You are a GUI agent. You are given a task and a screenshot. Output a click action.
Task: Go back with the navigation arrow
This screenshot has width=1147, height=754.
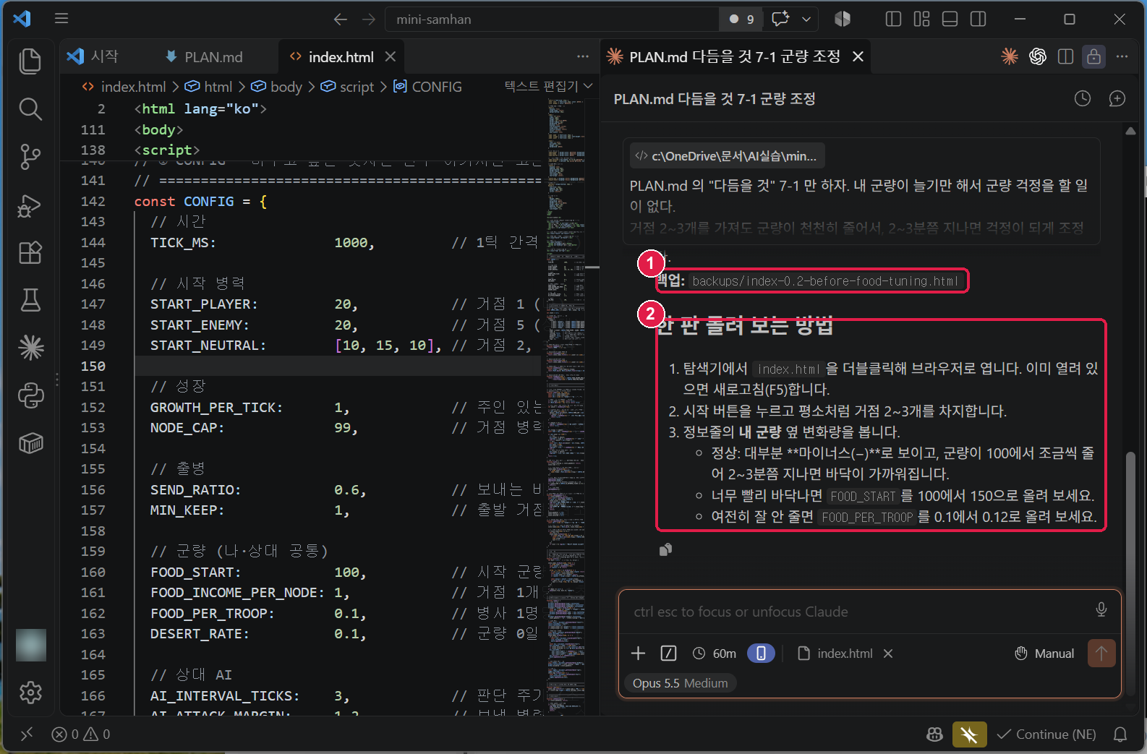pyautogui.click(x=341, y=20)
